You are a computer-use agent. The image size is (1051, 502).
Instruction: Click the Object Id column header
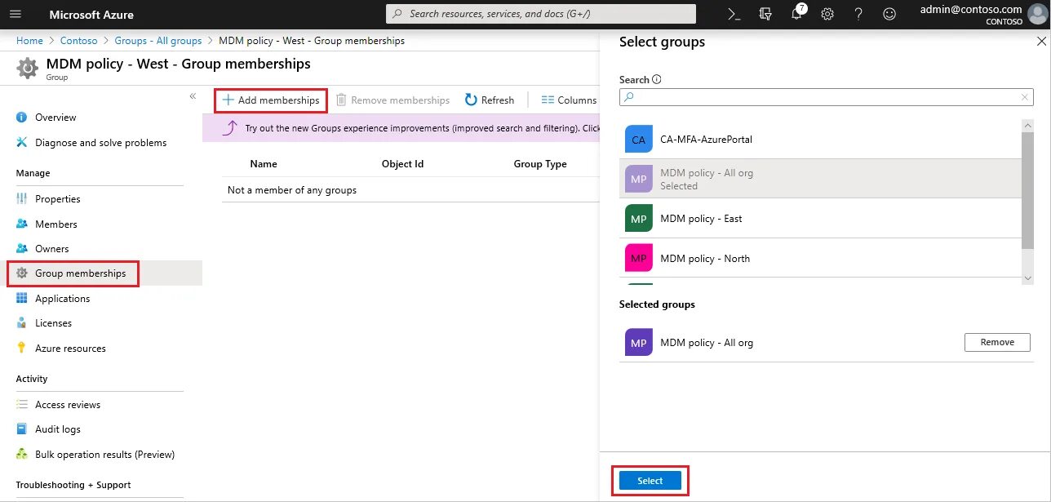coord(403,164)
